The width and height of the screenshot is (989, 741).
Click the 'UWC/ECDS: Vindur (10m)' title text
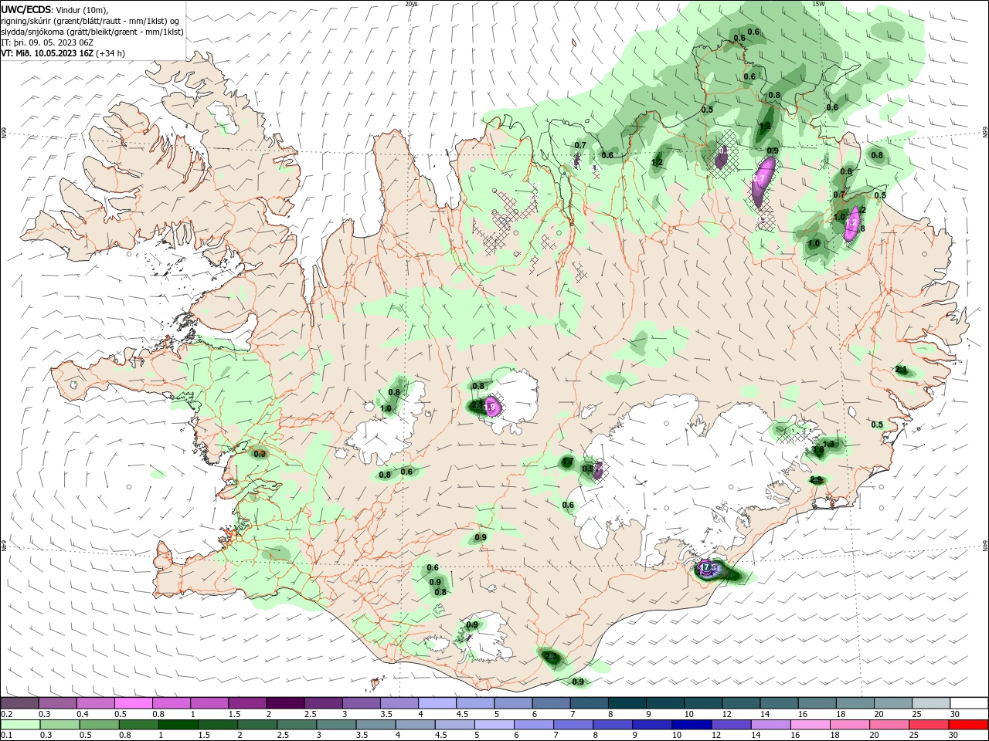click(55, 8)
